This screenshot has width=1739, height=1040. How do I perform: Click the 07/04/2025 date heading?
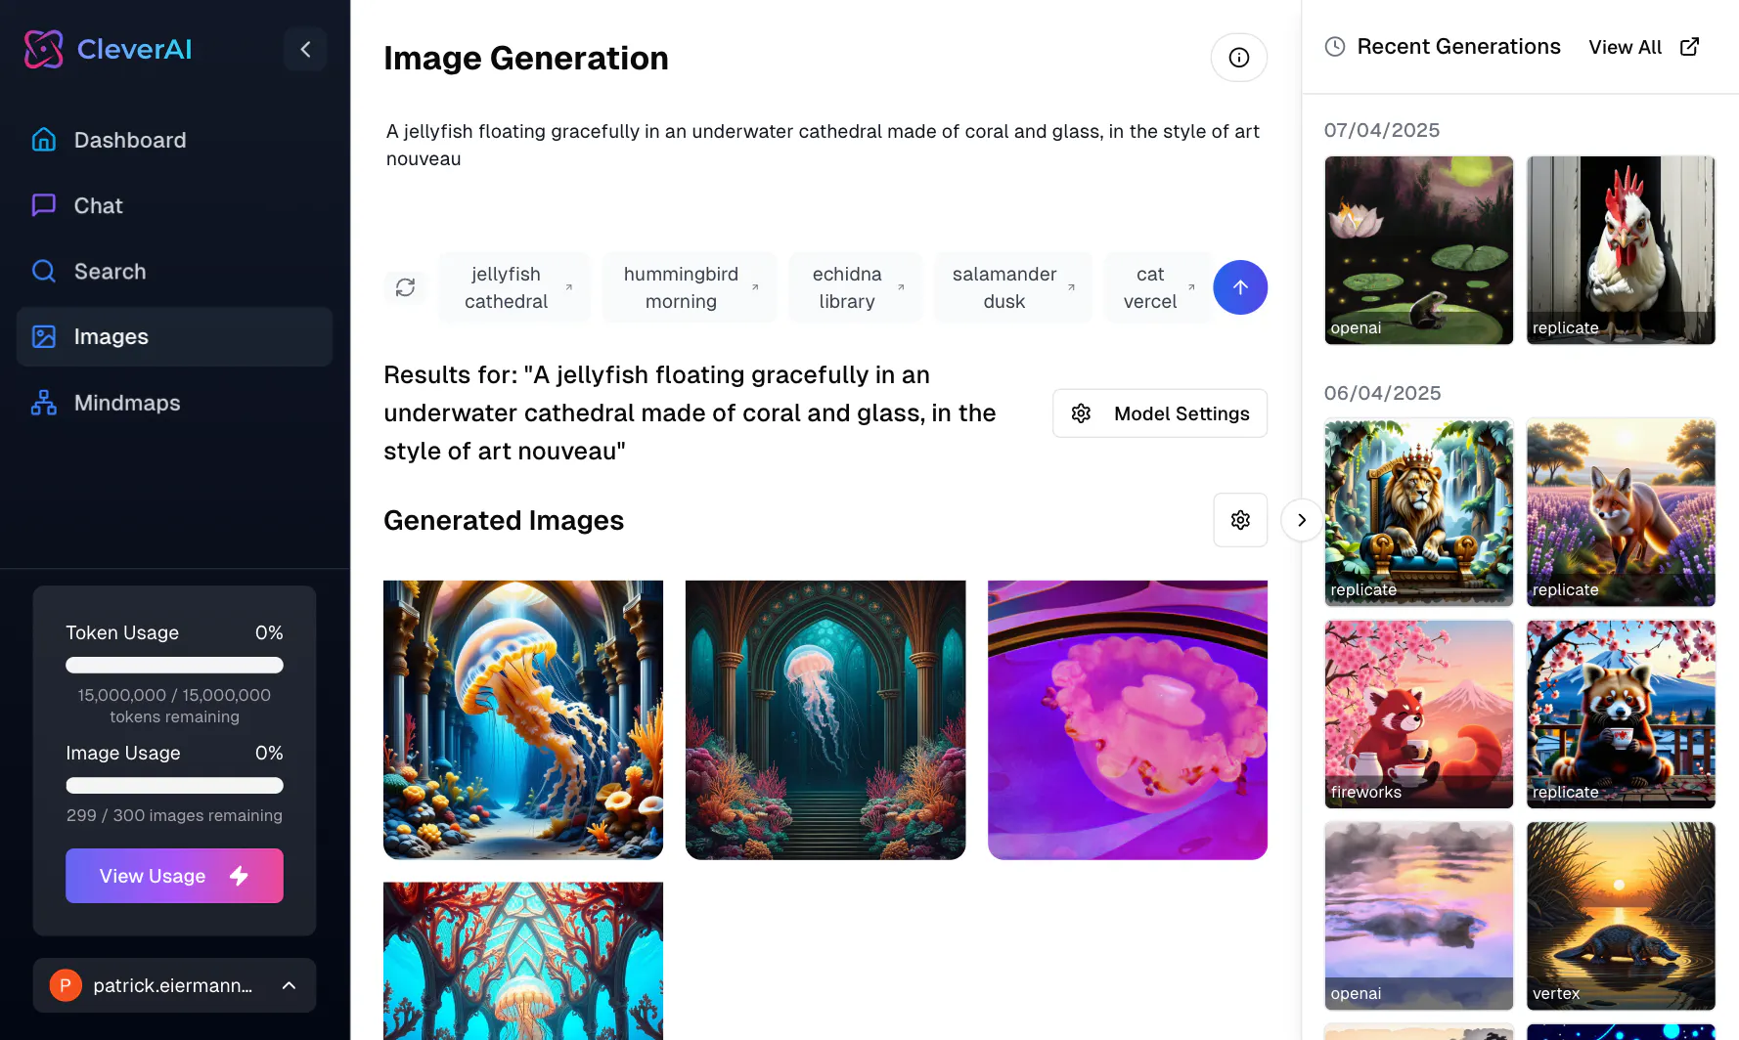click(1382, 130)
